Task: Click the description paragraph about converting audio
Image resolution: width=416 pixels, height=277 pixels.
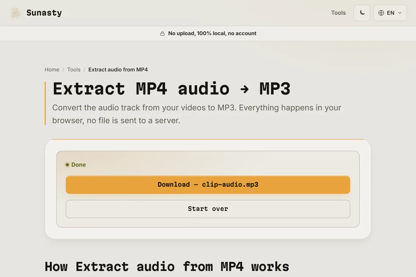Action: pos(197,114)
